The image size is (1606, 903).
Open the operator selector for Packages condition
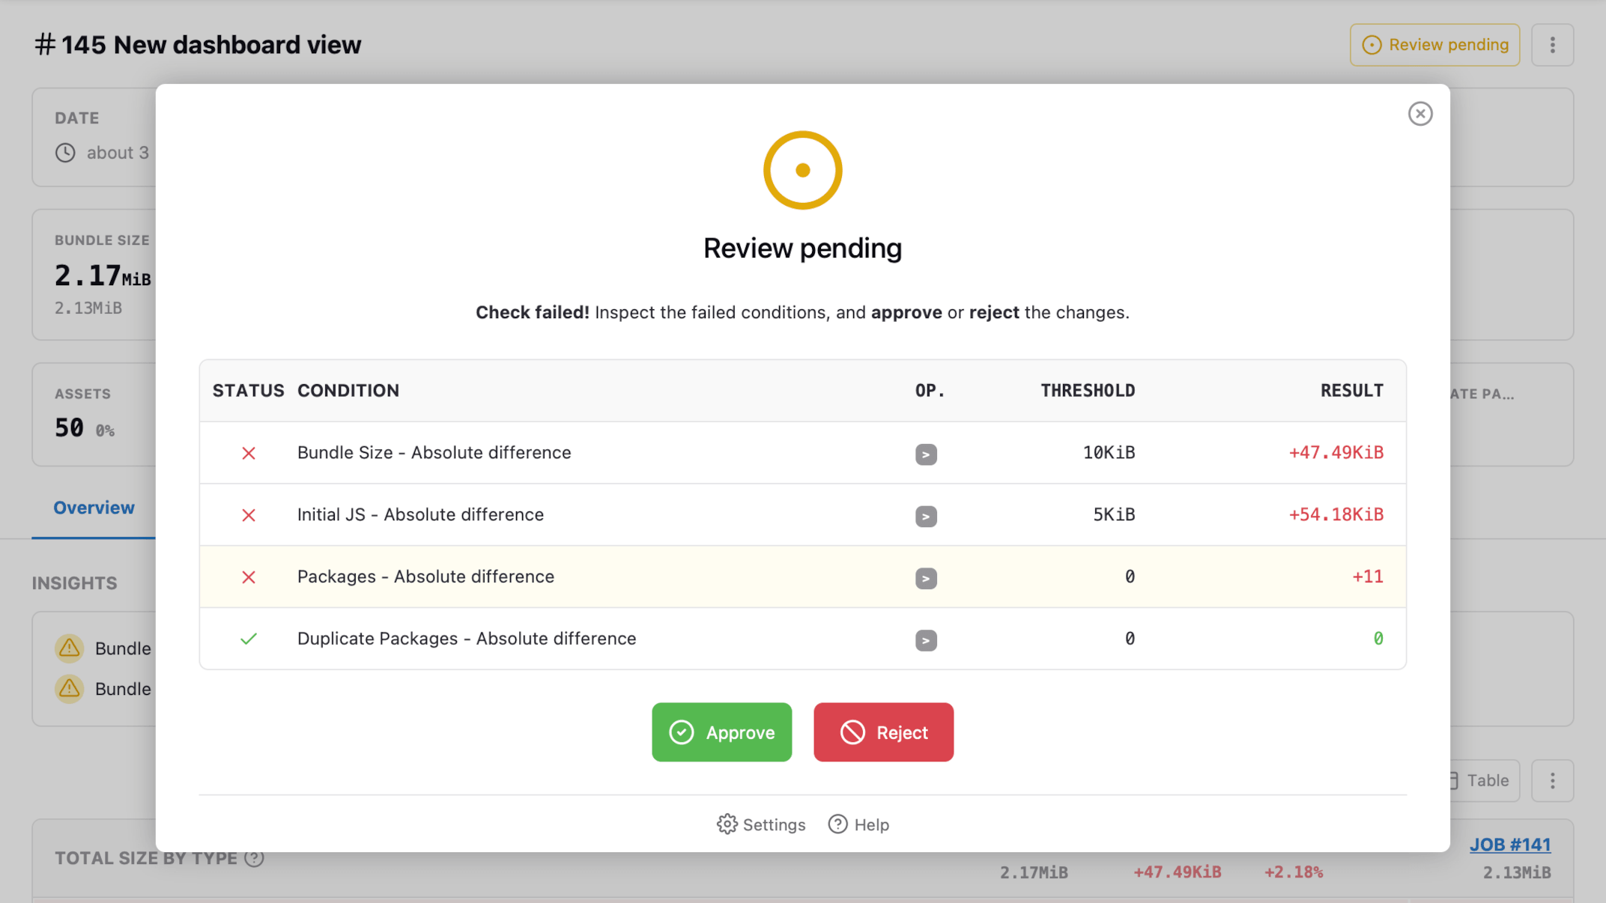(x=927, y=578)
